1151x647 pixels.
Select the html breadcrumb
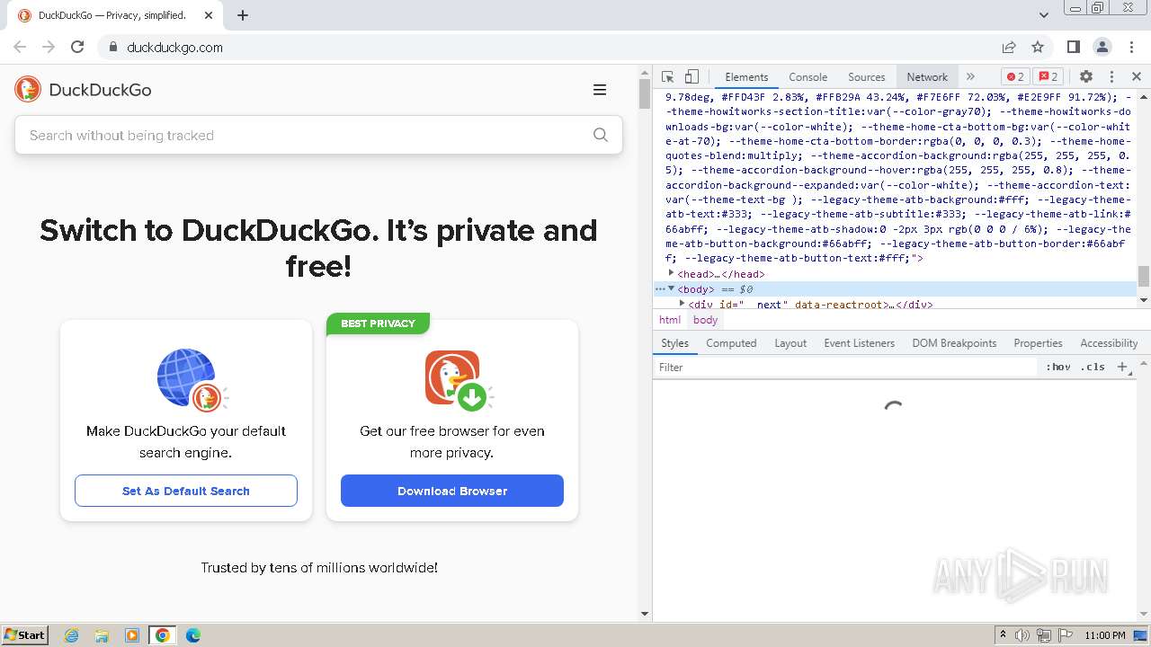670,320
